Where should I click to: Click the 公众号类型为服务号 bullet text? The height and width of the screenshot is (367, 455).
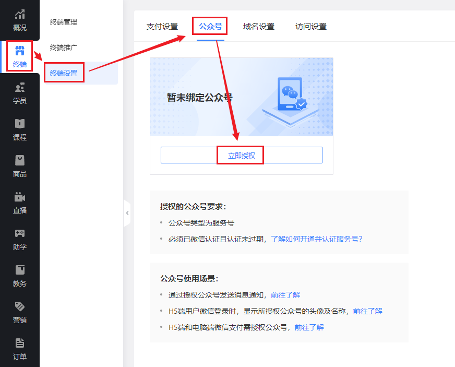click(201, 223)
